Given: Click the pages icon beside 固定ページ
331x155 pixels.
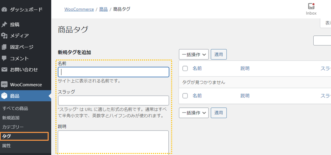Looking at the screenshot, I should [x=4, y=47].
